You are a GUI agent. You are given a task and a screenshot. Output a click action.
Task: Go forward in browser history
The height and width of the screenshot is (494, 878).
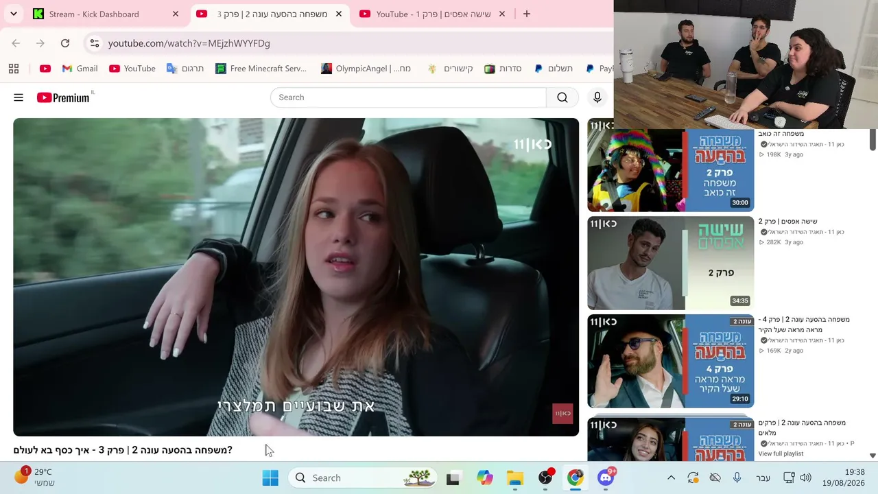click(40, 43)
